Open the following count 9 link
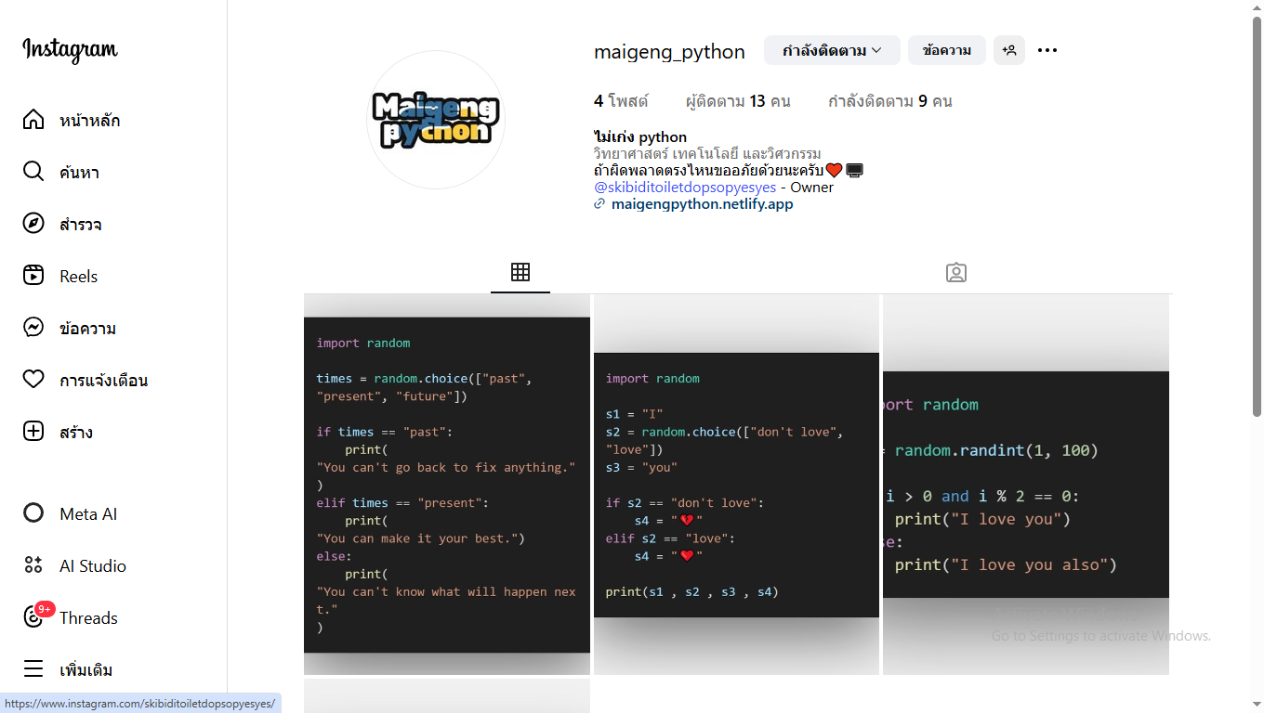 (x=890, y=101)
